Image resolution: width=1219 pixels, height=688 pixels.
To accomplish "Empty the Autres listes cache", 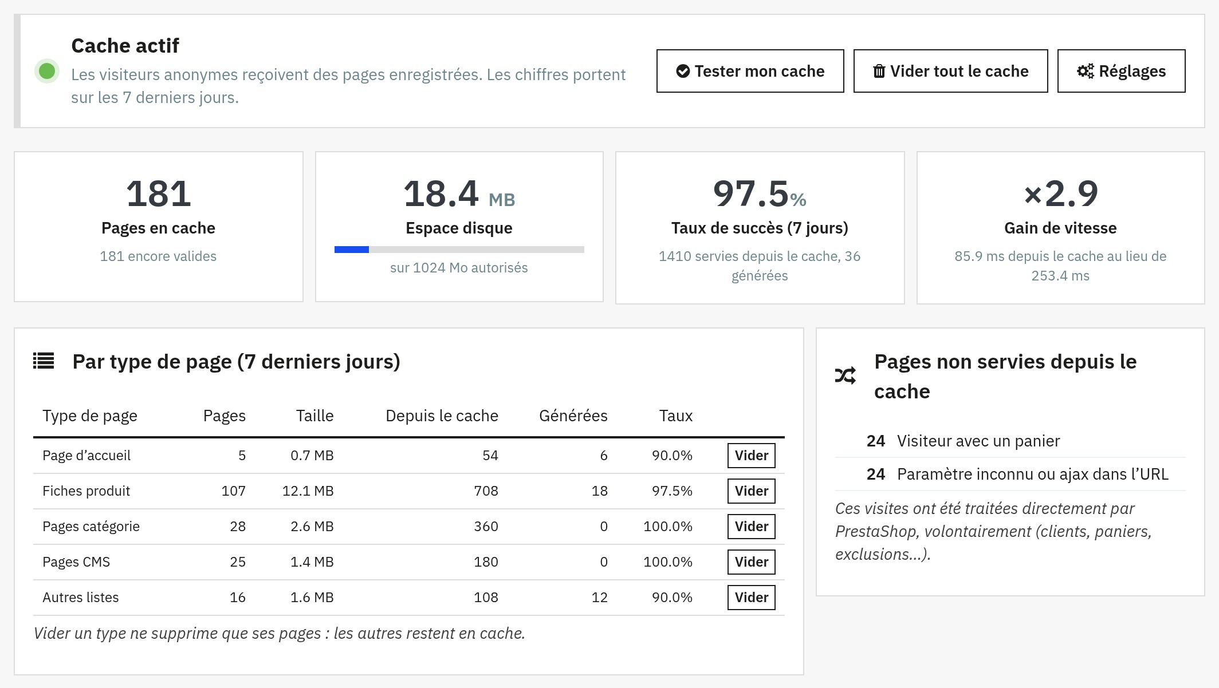I will [x=751, y=598].
